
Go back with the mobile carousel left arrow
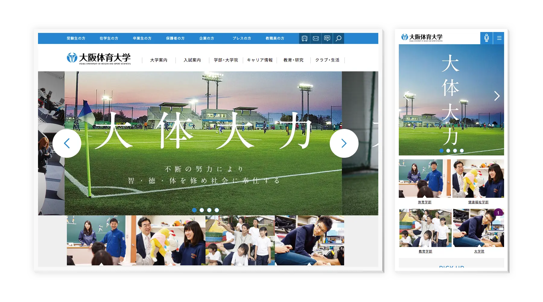(x=406, y=96)
